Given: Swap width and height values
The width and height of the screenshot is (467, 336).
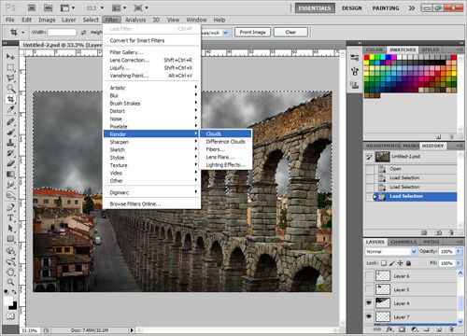Looking at the screenshot, I should pyautogui.click(x=83, y=32).
